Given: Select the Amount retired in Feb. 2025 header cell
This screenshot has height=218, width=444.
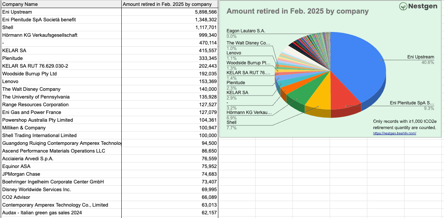Looking at the screenshot, I should point(170,4).
